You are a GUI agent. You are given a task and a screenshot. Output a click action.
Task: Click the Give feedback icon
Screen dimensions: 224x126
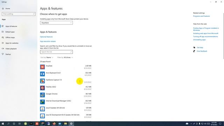tap(194, 51)
